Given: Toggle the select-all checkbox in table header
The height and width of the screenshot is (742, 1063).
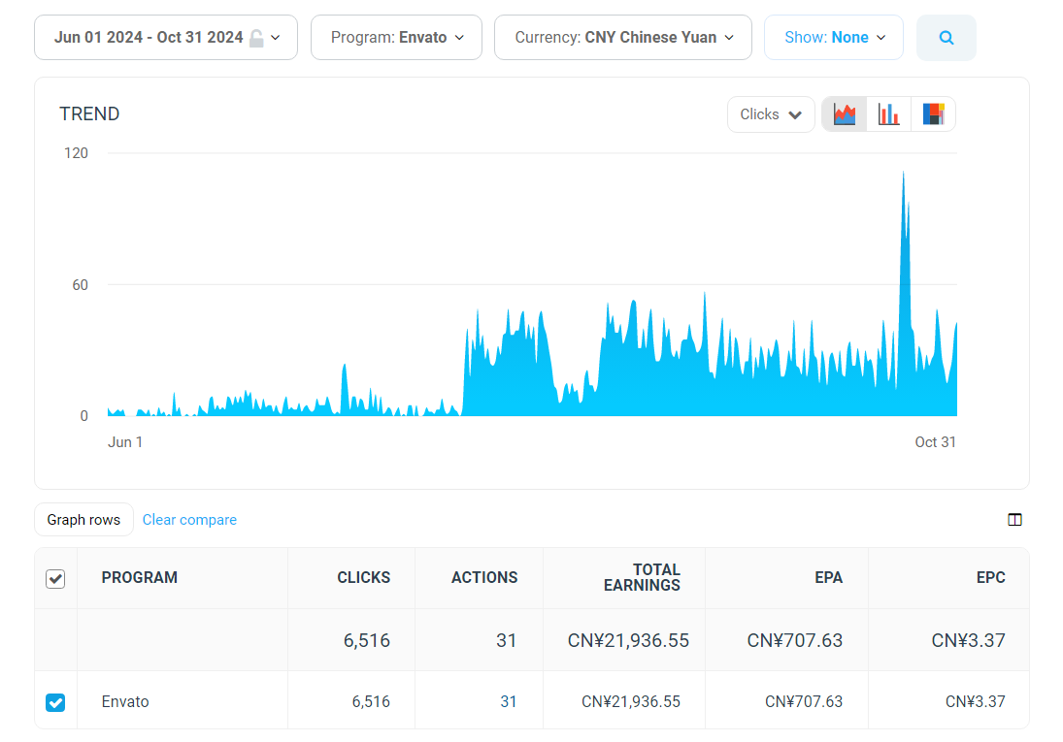Looking at the screenshot, I should (x=55, y=579).
